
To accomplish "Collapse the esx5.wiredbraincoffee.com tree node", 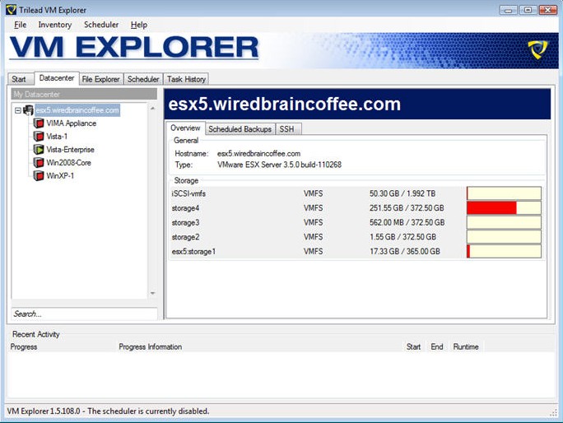I will pyautogui.click(x=18, y=110).
